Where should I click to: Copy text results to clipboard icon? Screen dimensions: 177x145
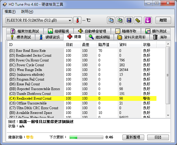(x=111, y=20)
